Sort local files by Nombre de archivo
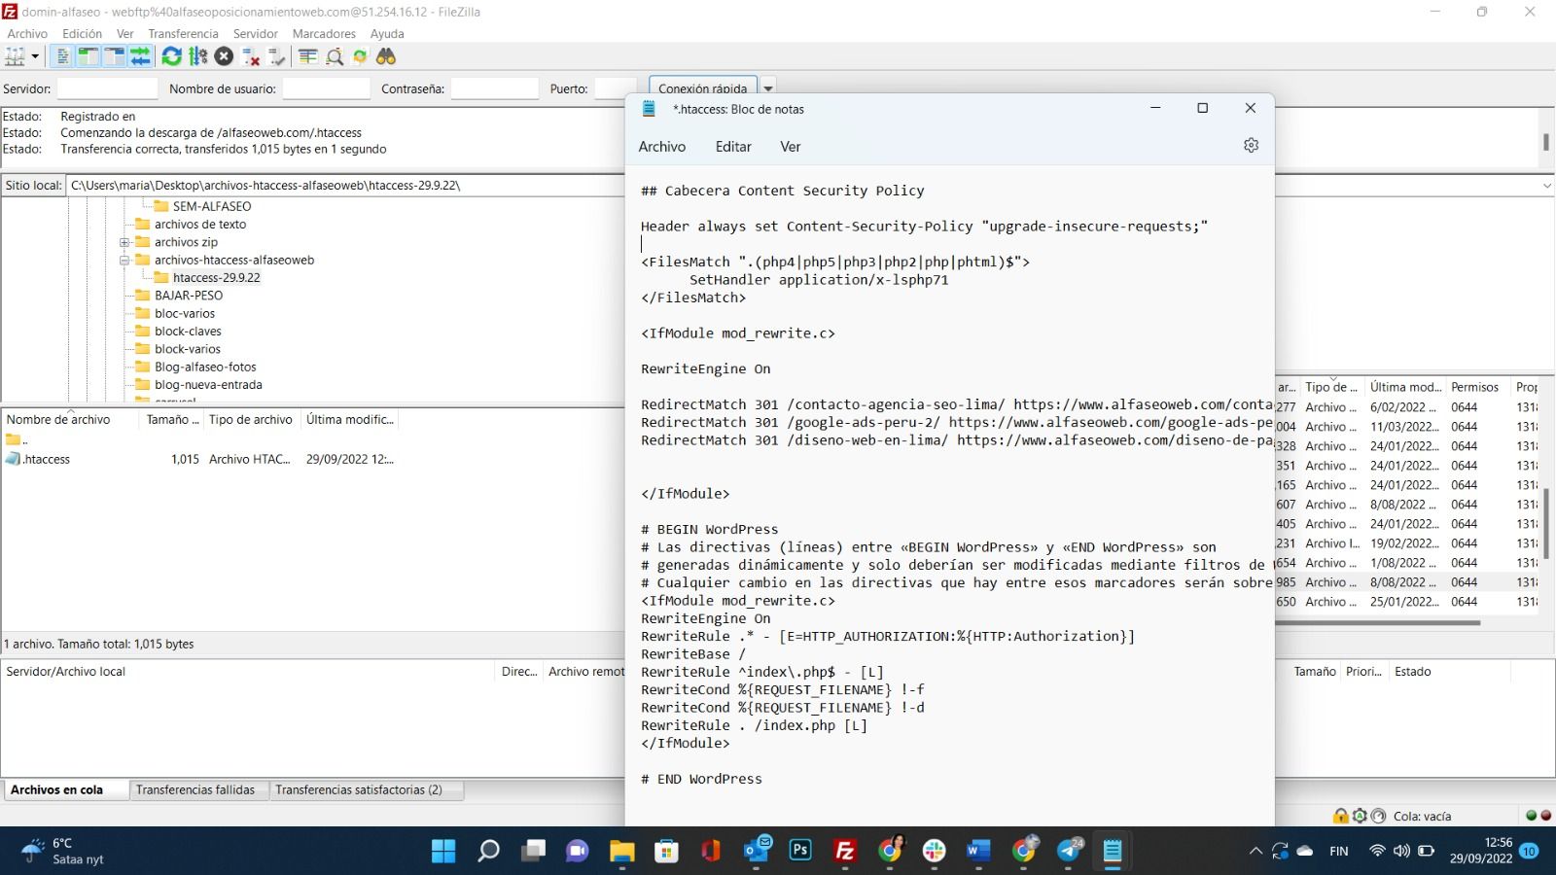 tap(71, 419)
